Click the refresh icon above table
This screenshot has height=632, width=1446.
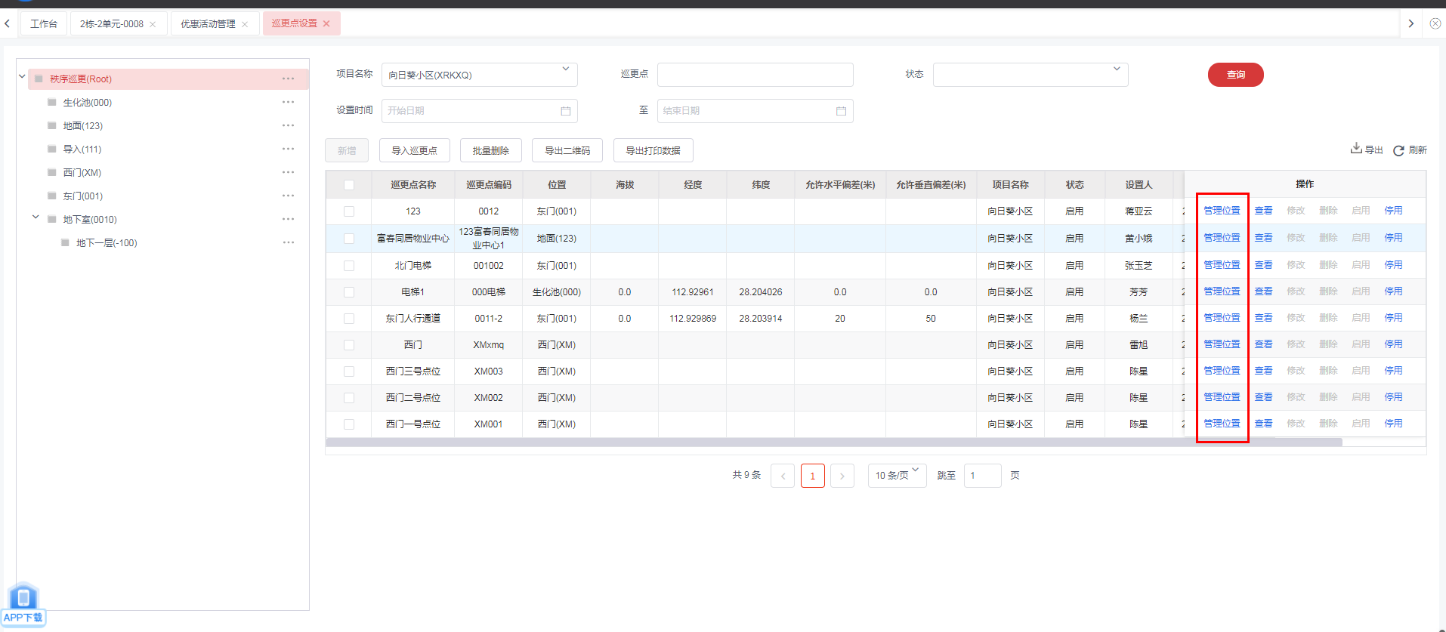pyautogui.click(x=1398, y=150)
